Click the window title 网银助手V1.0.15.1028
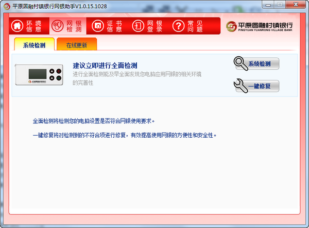This screenshot has width=309, height=228. tap(60, 6)
